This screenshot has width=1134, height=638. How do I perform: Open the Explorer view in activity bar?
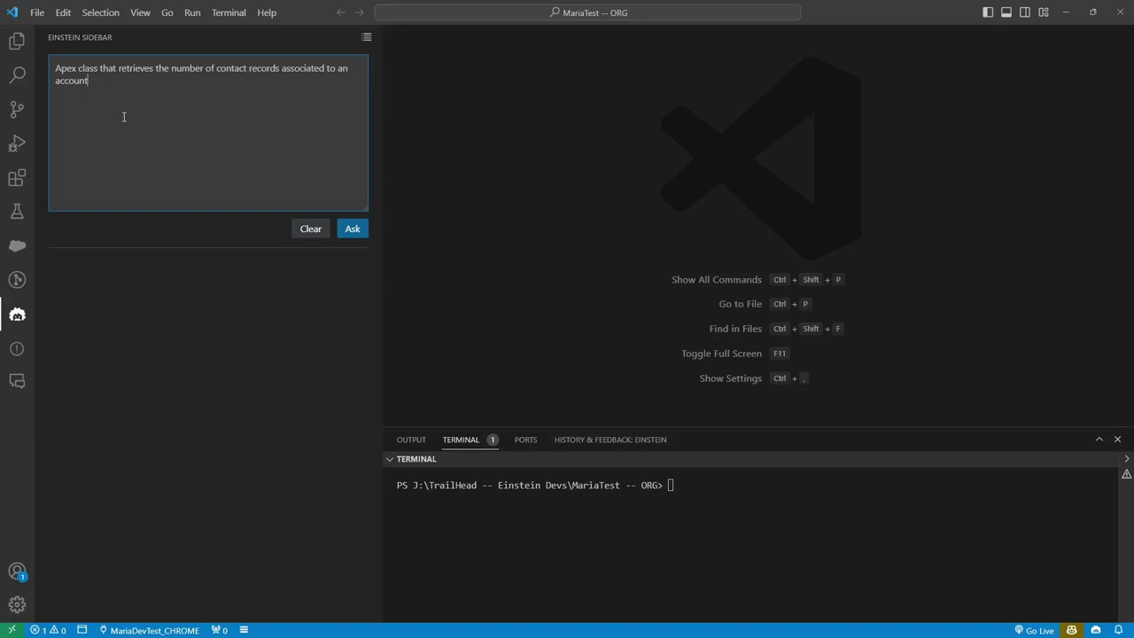[x=17, y=41]
